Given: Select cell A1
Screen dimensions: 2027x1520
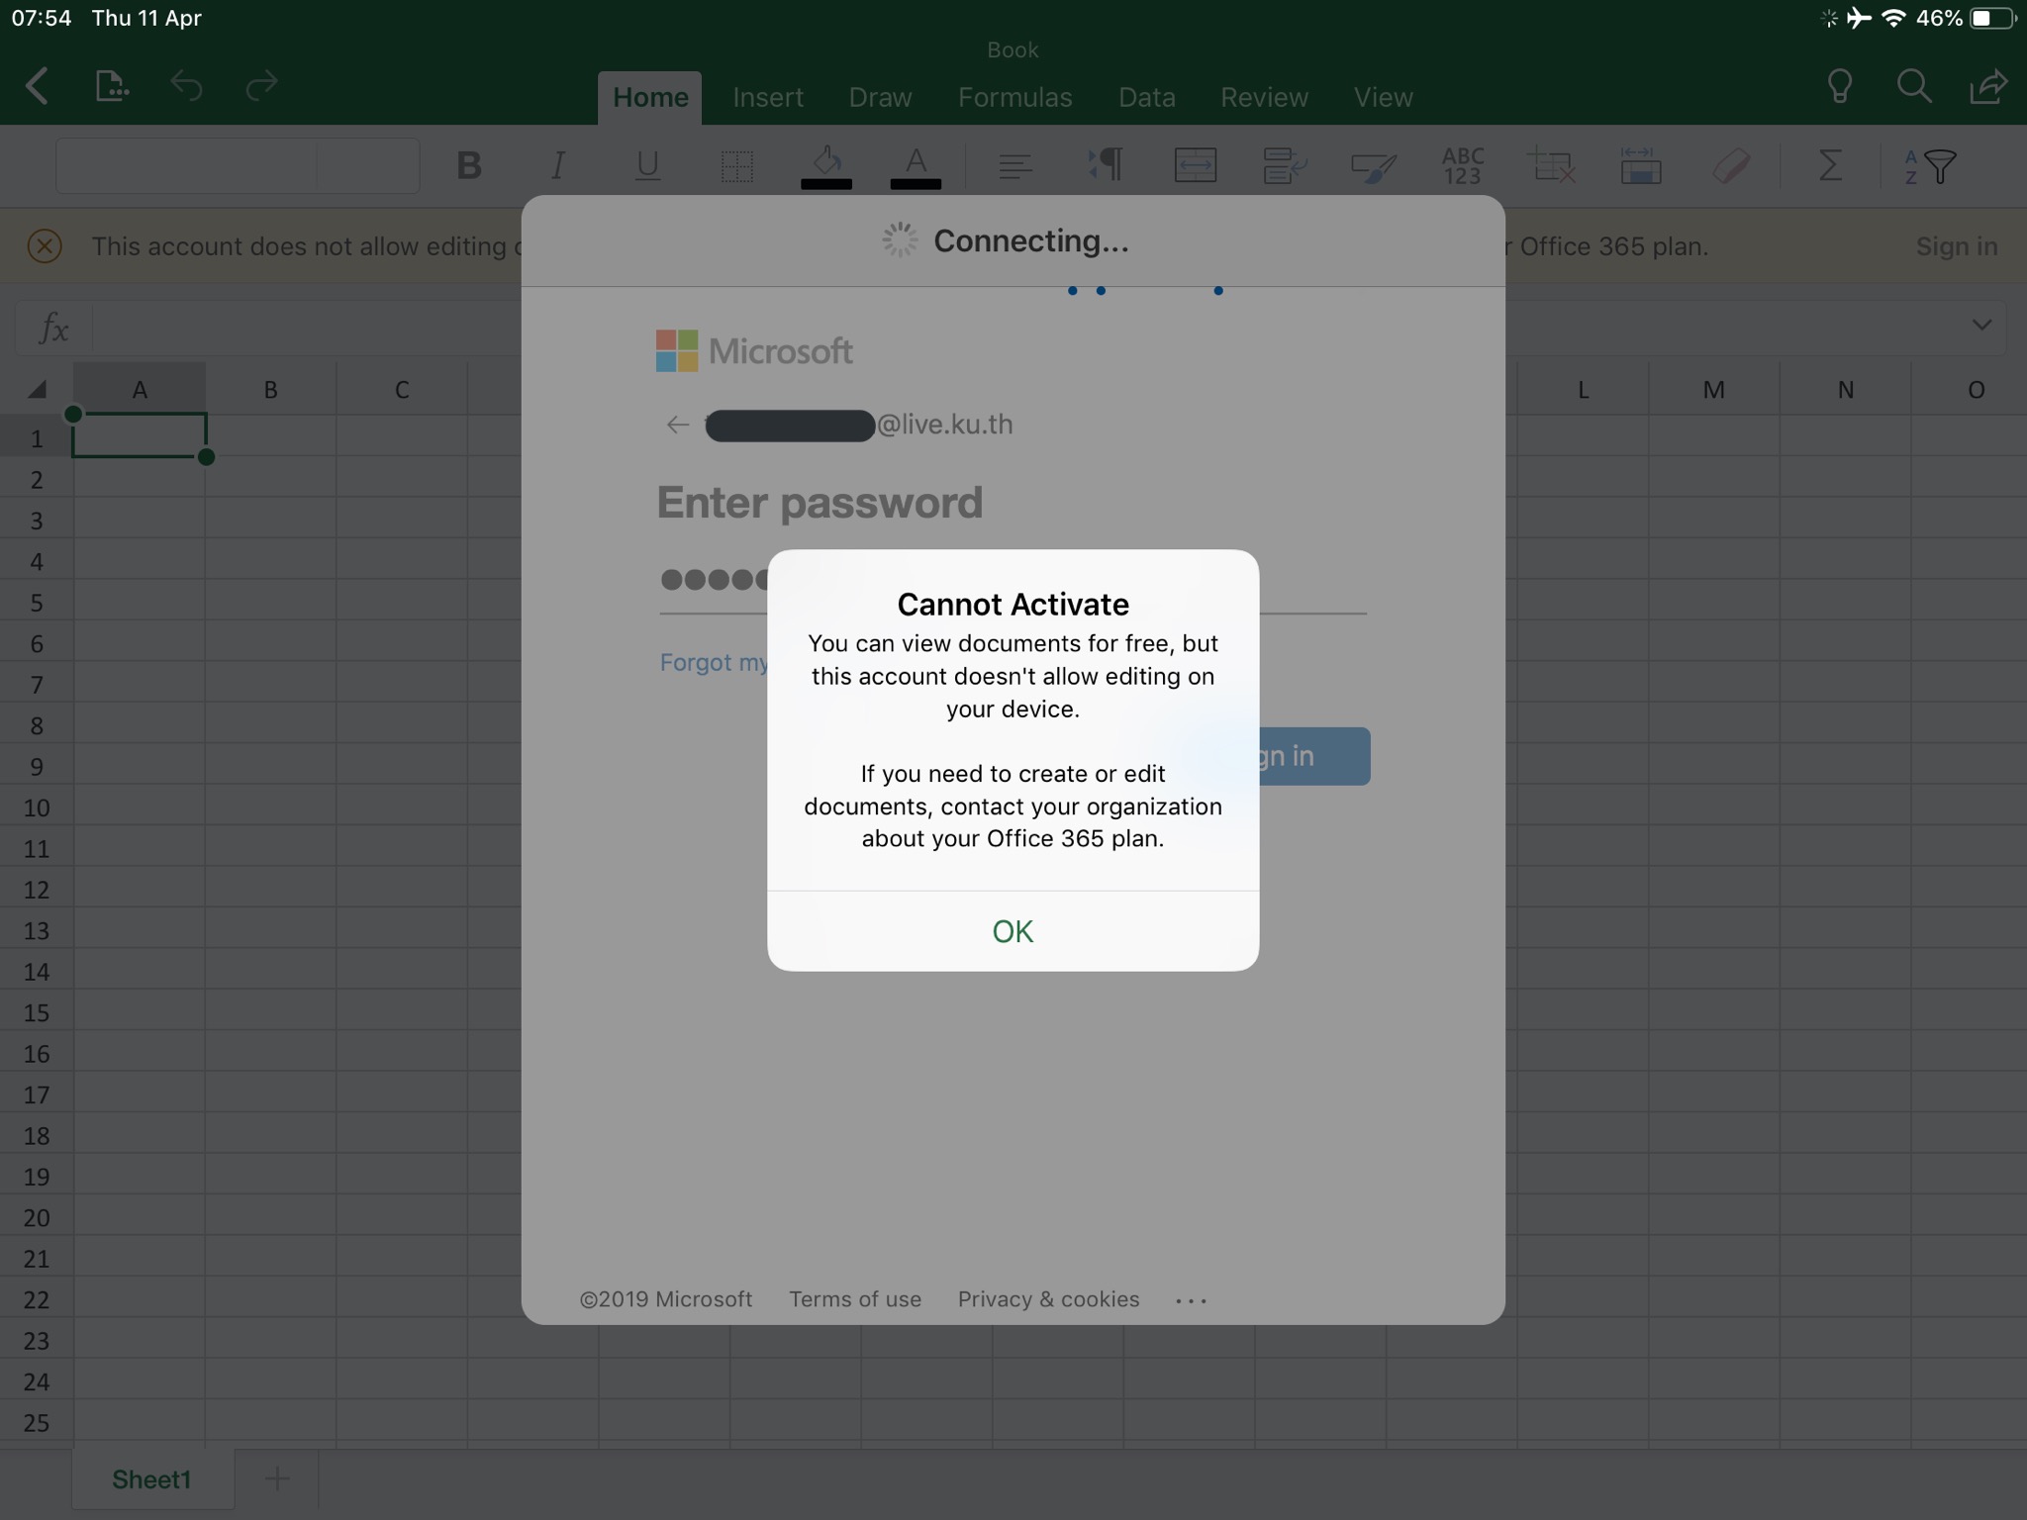Looking at the screenshot, I should coord(140,435).
